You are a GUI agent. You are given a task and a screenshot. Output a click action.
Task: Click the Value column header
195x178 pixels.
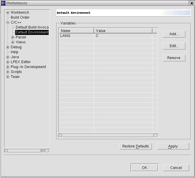coord(123,31)
